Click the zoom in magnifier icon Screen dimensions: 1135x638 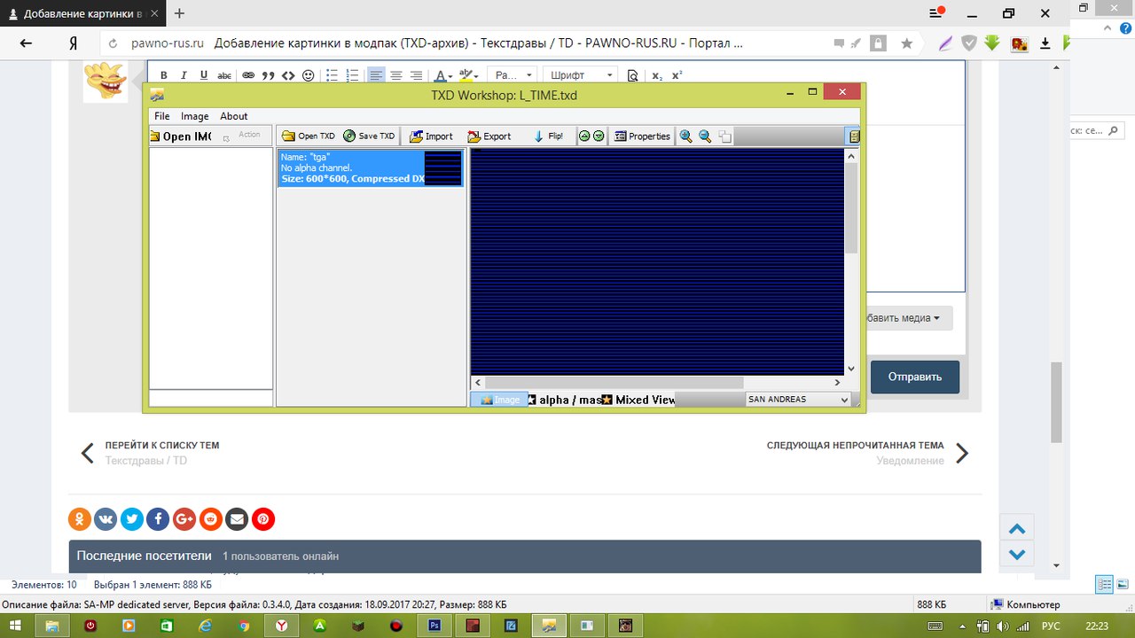[685, 136]
